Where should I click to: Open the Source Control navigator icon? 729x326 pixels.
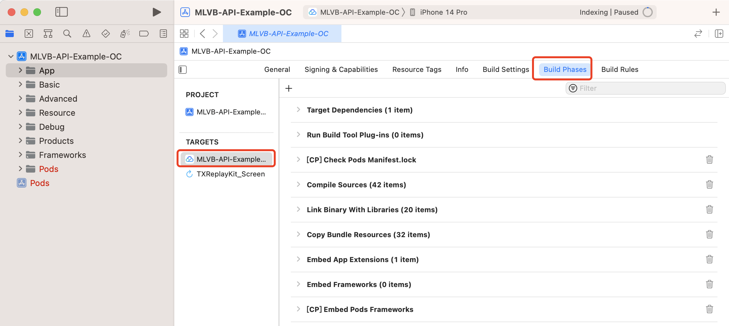tap(29, 34)
